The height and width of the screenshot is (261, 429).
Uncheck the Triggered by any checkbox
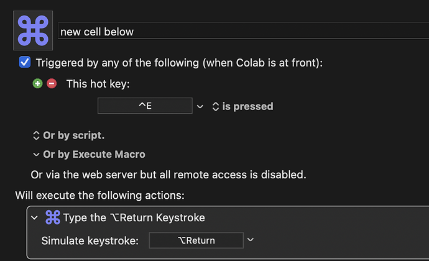tap(25, 62)
